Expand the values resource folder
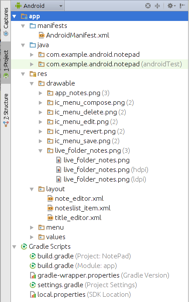Viewport: 189px width, 302px height. [32, 237]
